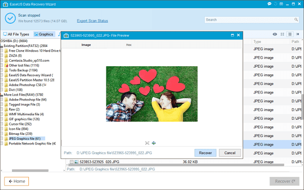This screenshot has height=190, width=304.
Task: Tick checkbox for 523853-523925_020.JPG file
Action: click(x=71, y=162)
